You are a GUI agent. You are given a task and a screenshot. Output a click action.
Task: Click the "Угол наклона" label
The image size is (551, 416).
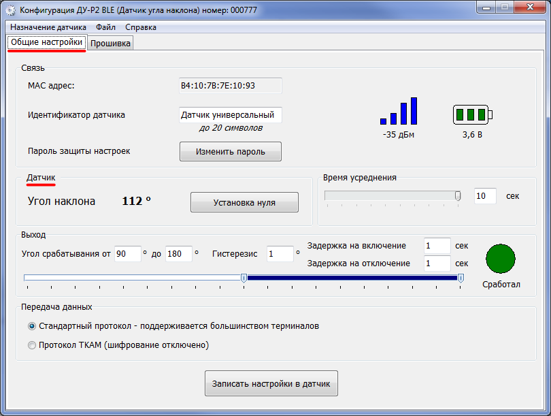click(61, 201)
